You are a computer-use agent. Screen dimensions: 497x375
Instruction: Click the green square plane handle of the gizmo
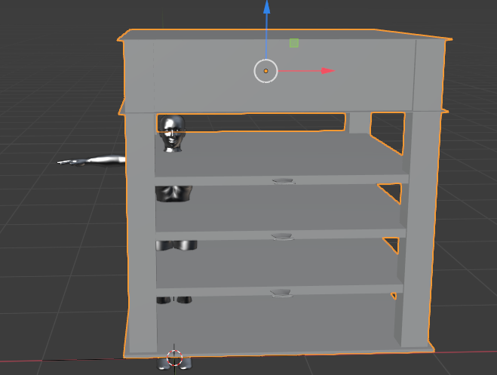tap(294, 44)
